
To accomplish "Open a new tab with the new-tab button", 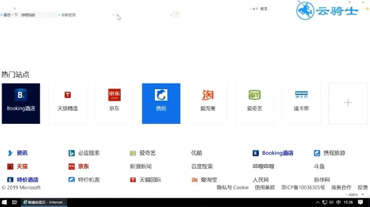I will (x=177, y=15).
